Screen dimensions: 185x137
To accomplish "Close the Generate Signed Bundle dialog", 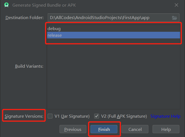I will pyautogui.click(x=176, y=5).
